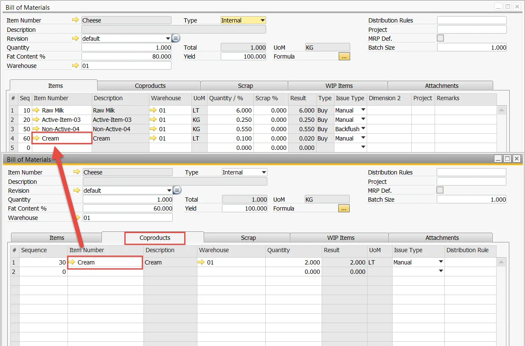
Task: Open Issue Type dropdown for Cream coproduct
Action: tap(441, 262)
